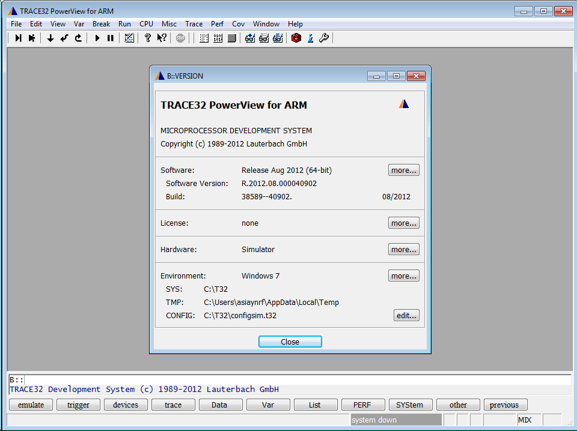Open the Trace menu

pyautogui.click(x=194, y=24)
